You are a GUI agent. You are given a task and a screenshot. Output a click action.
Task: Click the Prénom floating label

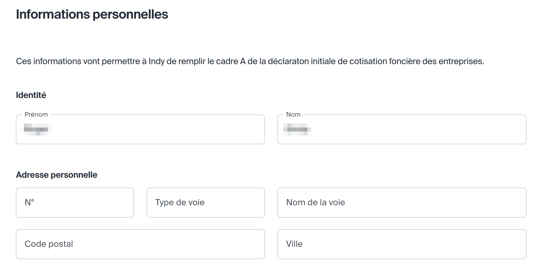36,114
